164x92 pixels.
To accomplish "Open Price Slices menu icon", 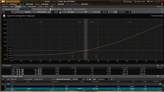I will click(x=162, y=65).
